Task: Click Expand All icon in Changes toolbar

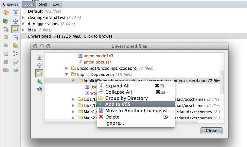Action: pyautogui.click(x=15, y=13)
